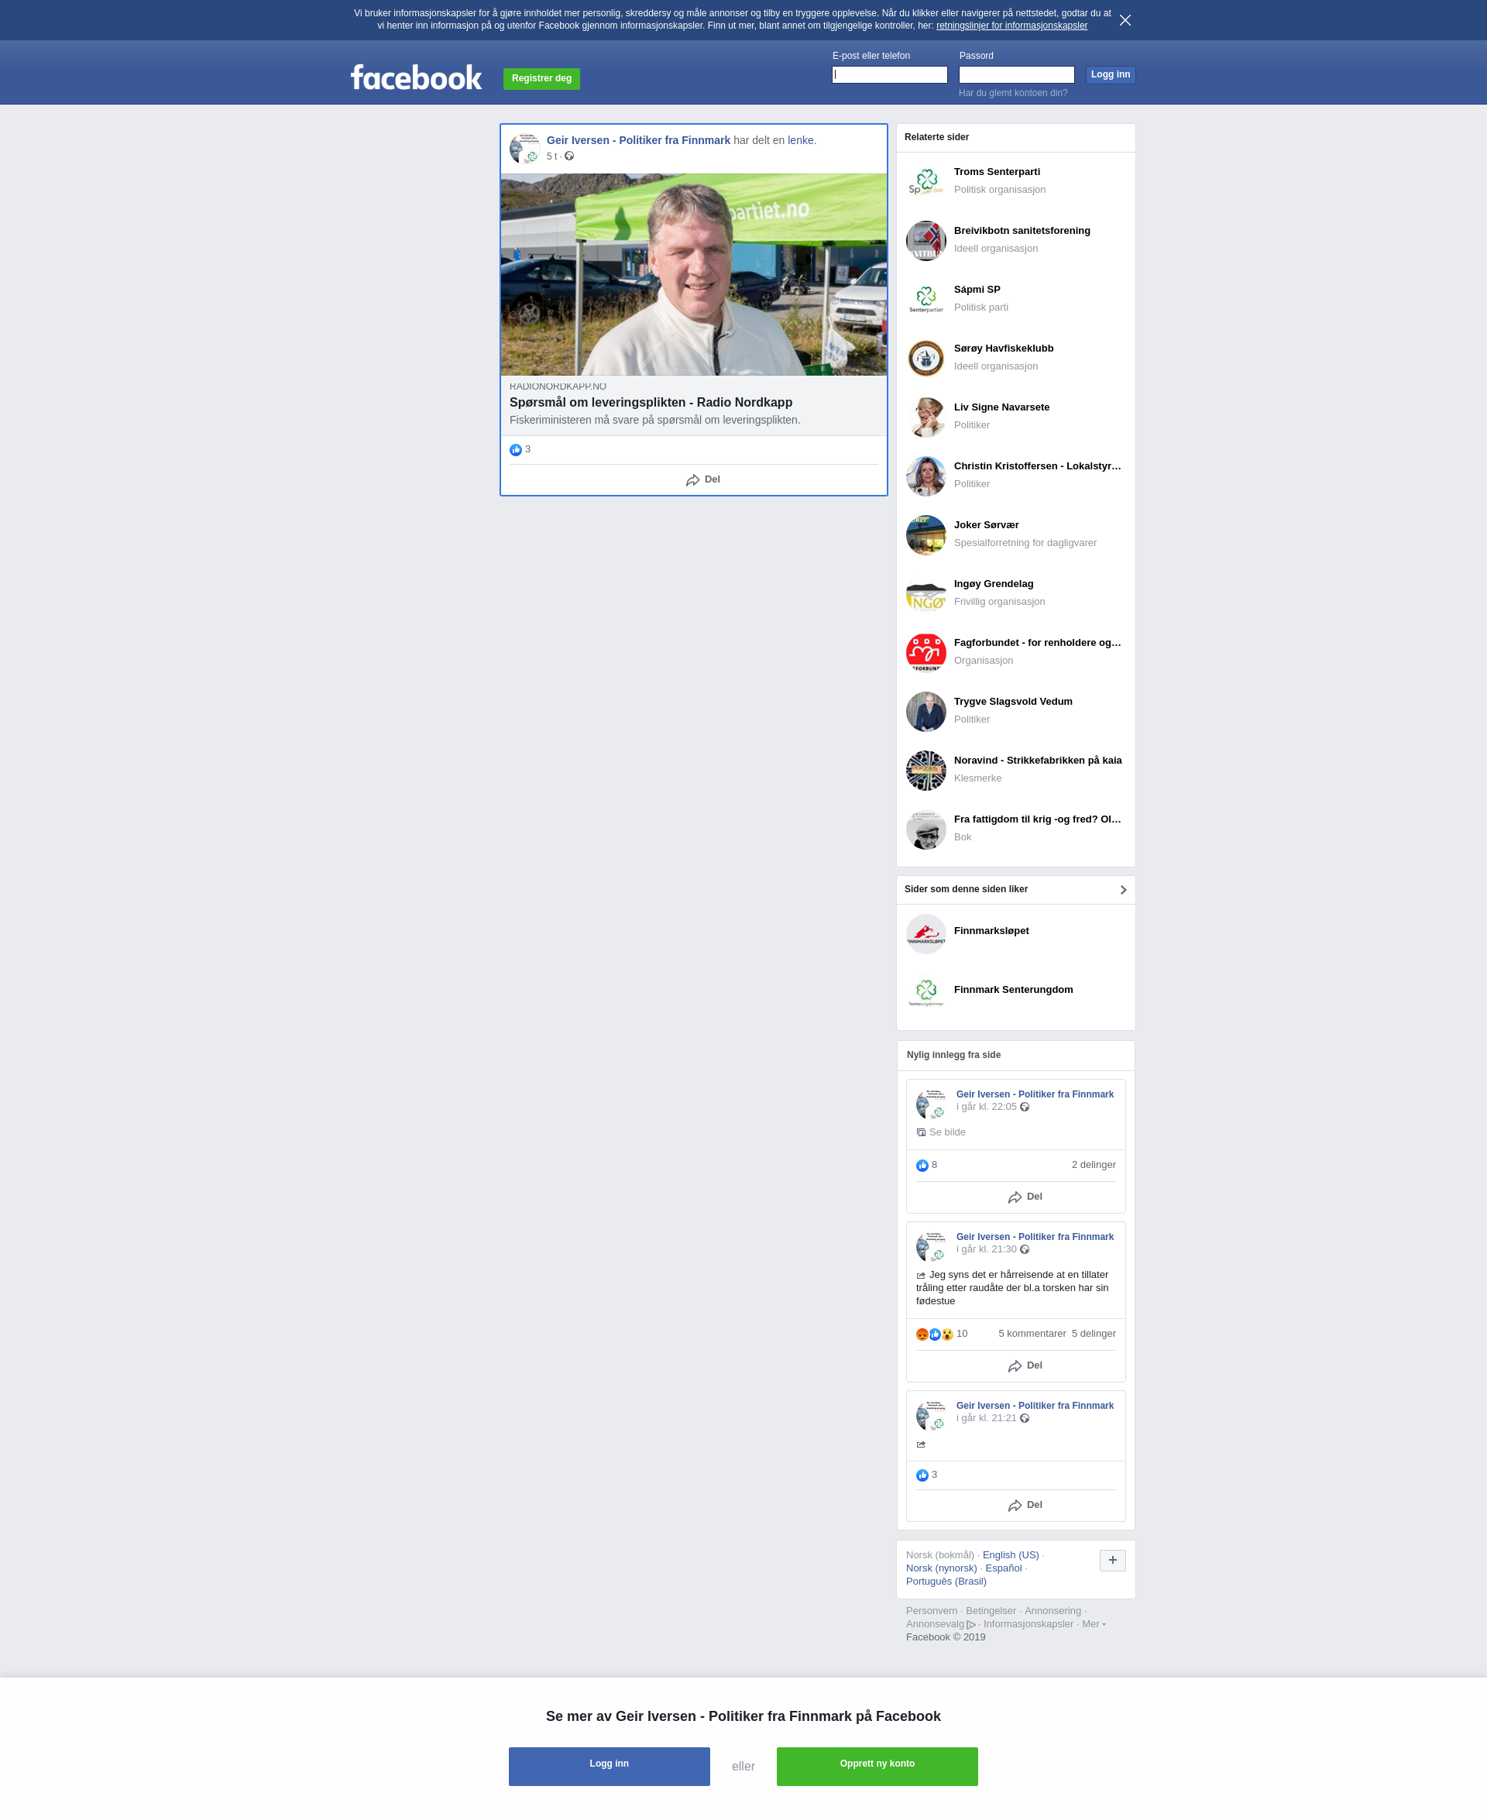Viewport: 1487px width, 1817px height.
Task: Switch language to Español
Action: coord(1003,1568)
